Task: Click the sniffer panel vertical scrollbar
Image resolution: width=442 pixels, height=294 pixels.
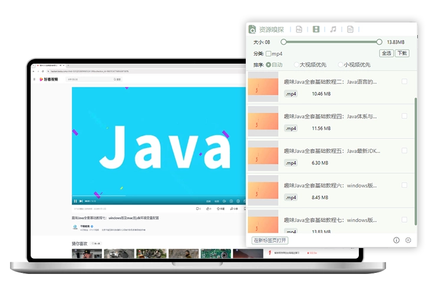Action: coord(415,161)
